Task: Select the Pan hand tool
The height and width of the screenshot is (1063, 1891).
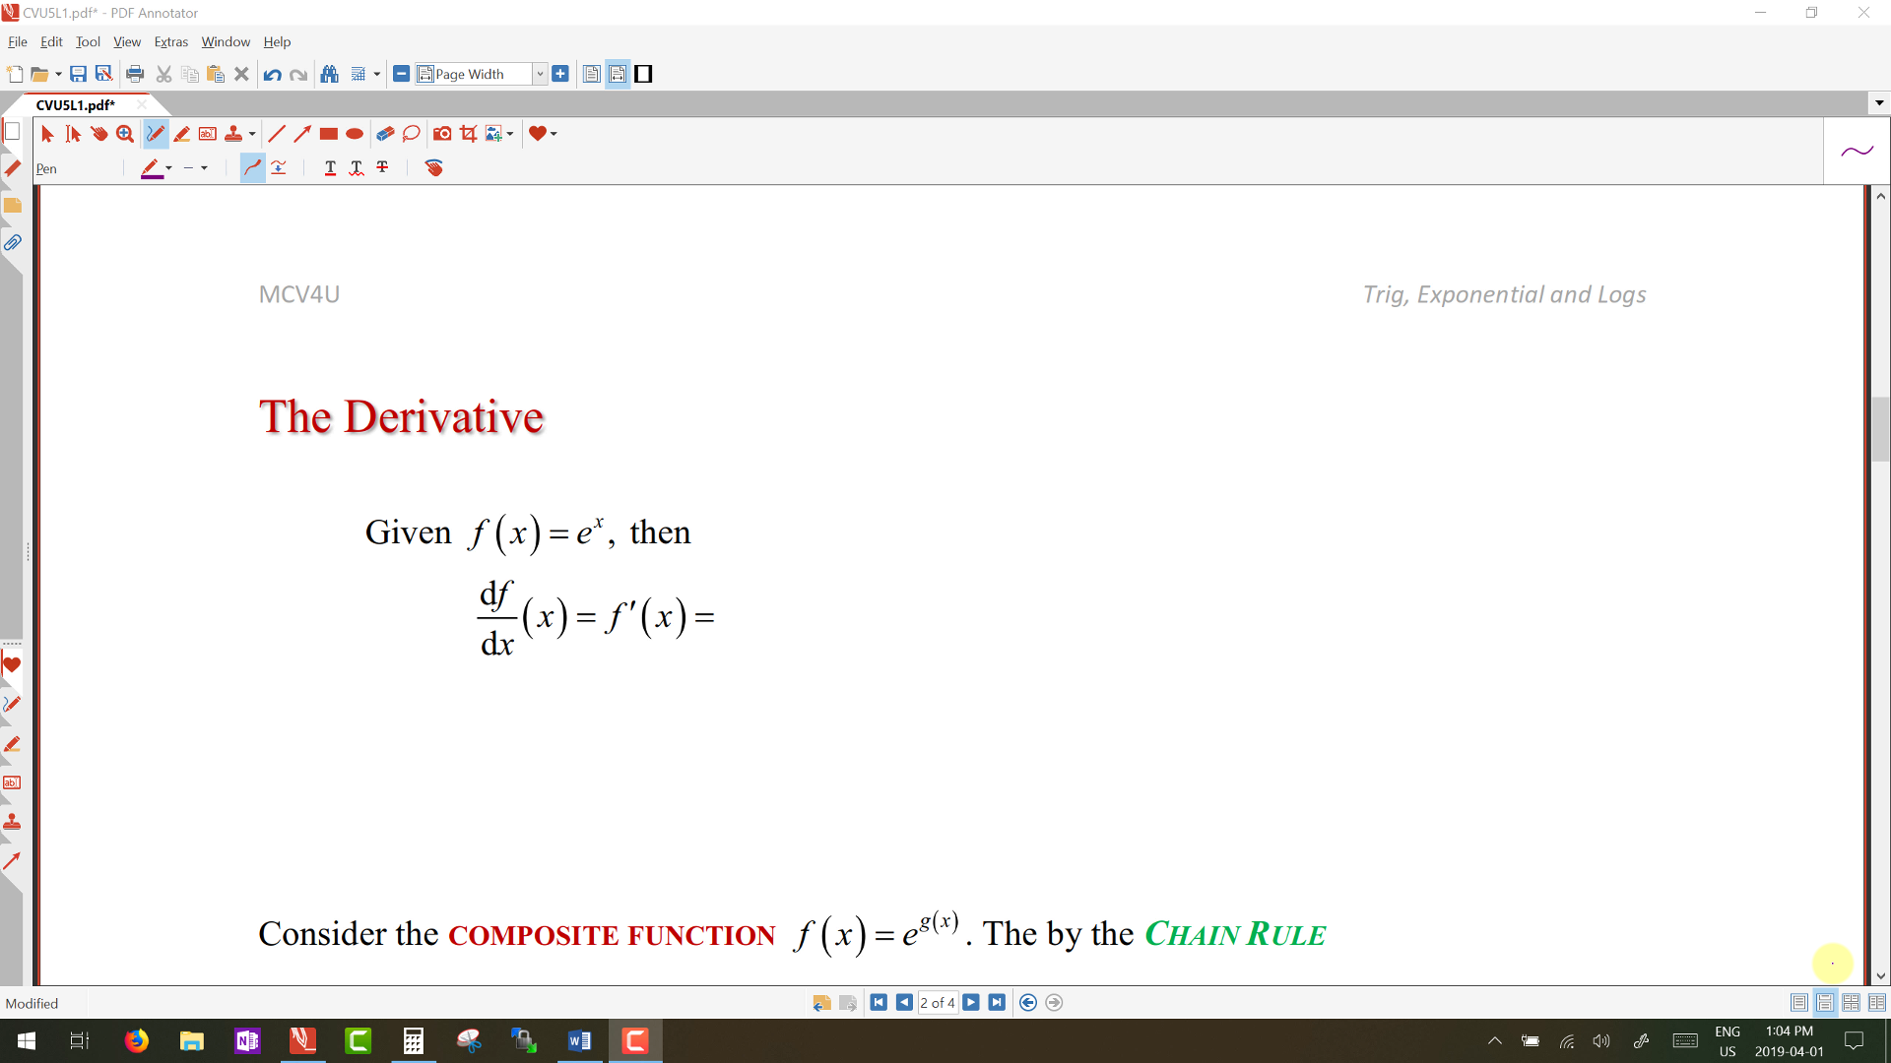Action: click(x=99, y=134)
